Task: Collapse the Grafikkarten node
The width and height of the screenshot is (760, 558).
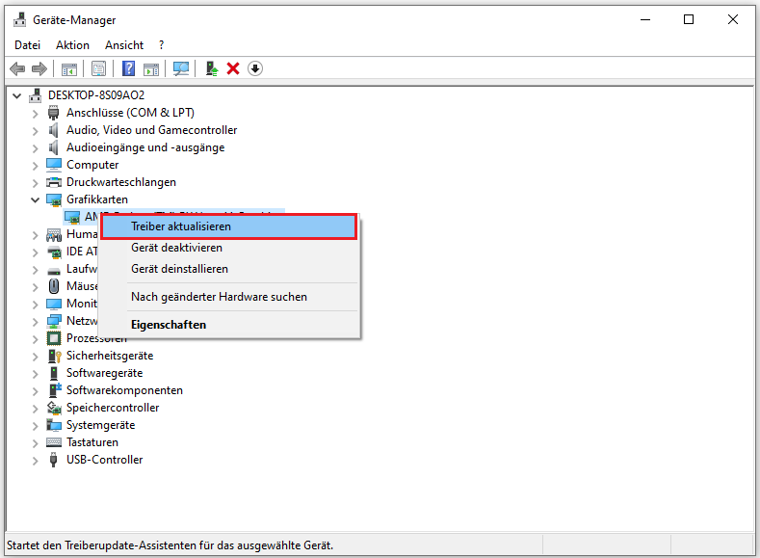Action: [35, 199]
